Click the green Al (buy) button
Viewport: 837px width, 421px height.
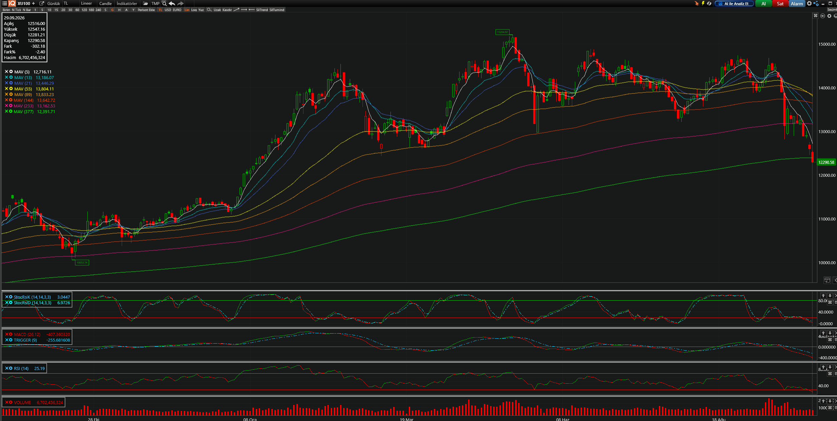pyautogui.click(x=764, y=4)
